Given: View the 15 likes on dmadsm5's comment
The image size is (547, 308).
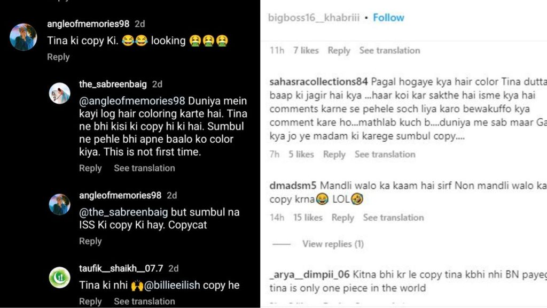Looking at the screenshot, I should coord(308,218).
